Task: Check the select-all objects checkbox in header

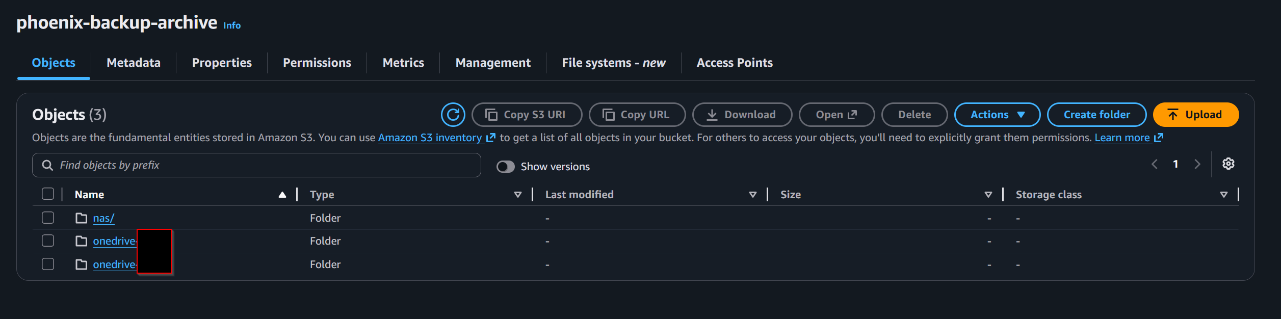Action: pyautogui.click(x=48, y=194)
